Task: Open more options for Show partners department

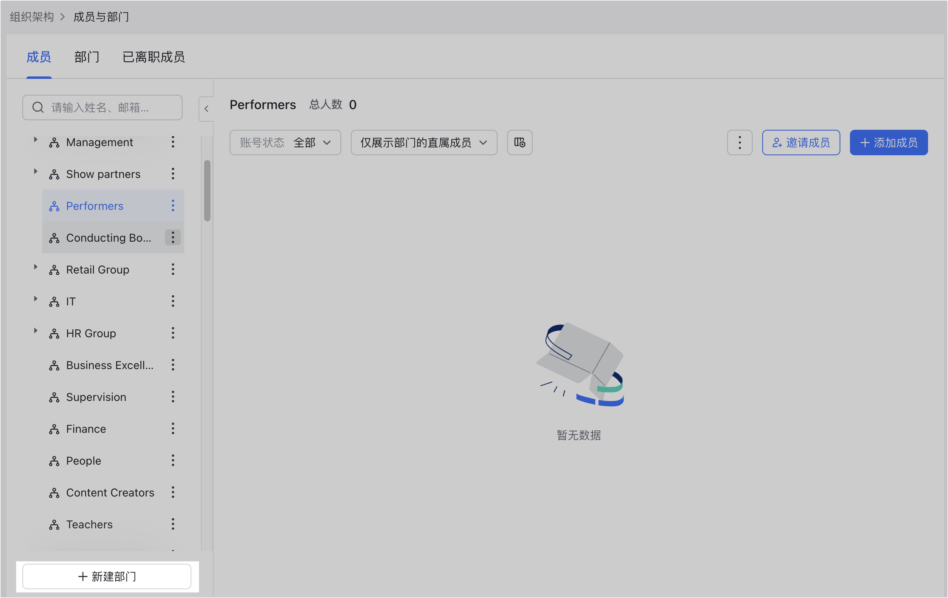Action: click(x=173, y=174)
